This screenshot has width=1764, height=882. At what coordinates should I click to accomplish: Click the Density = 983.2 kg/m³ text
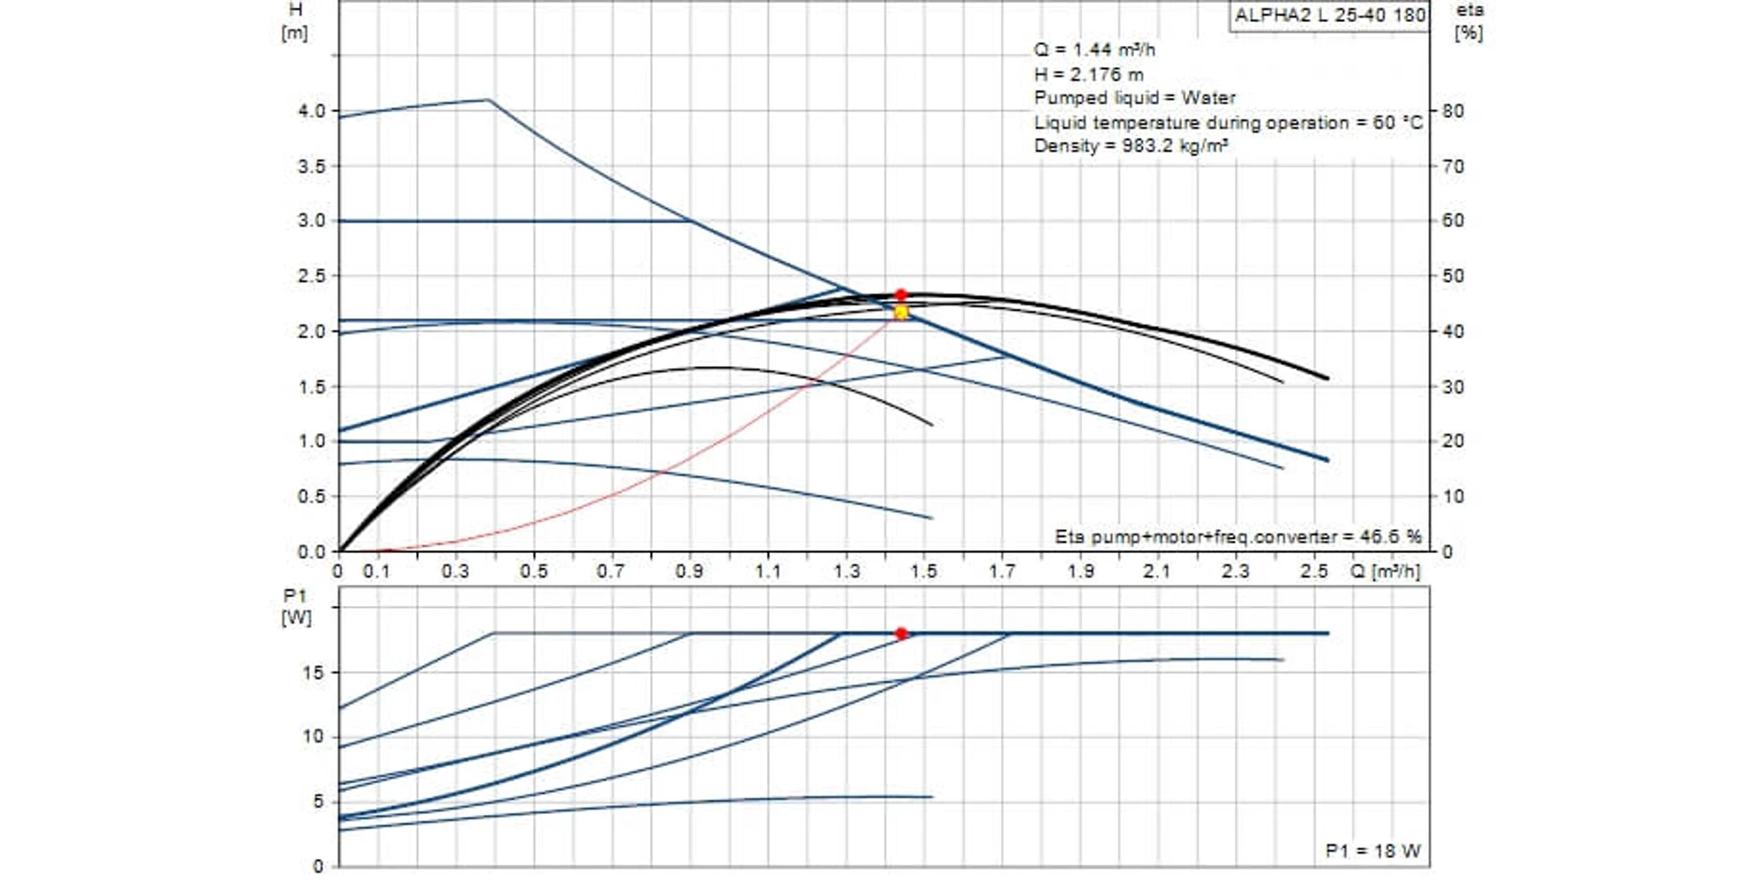click(1131, 146)
